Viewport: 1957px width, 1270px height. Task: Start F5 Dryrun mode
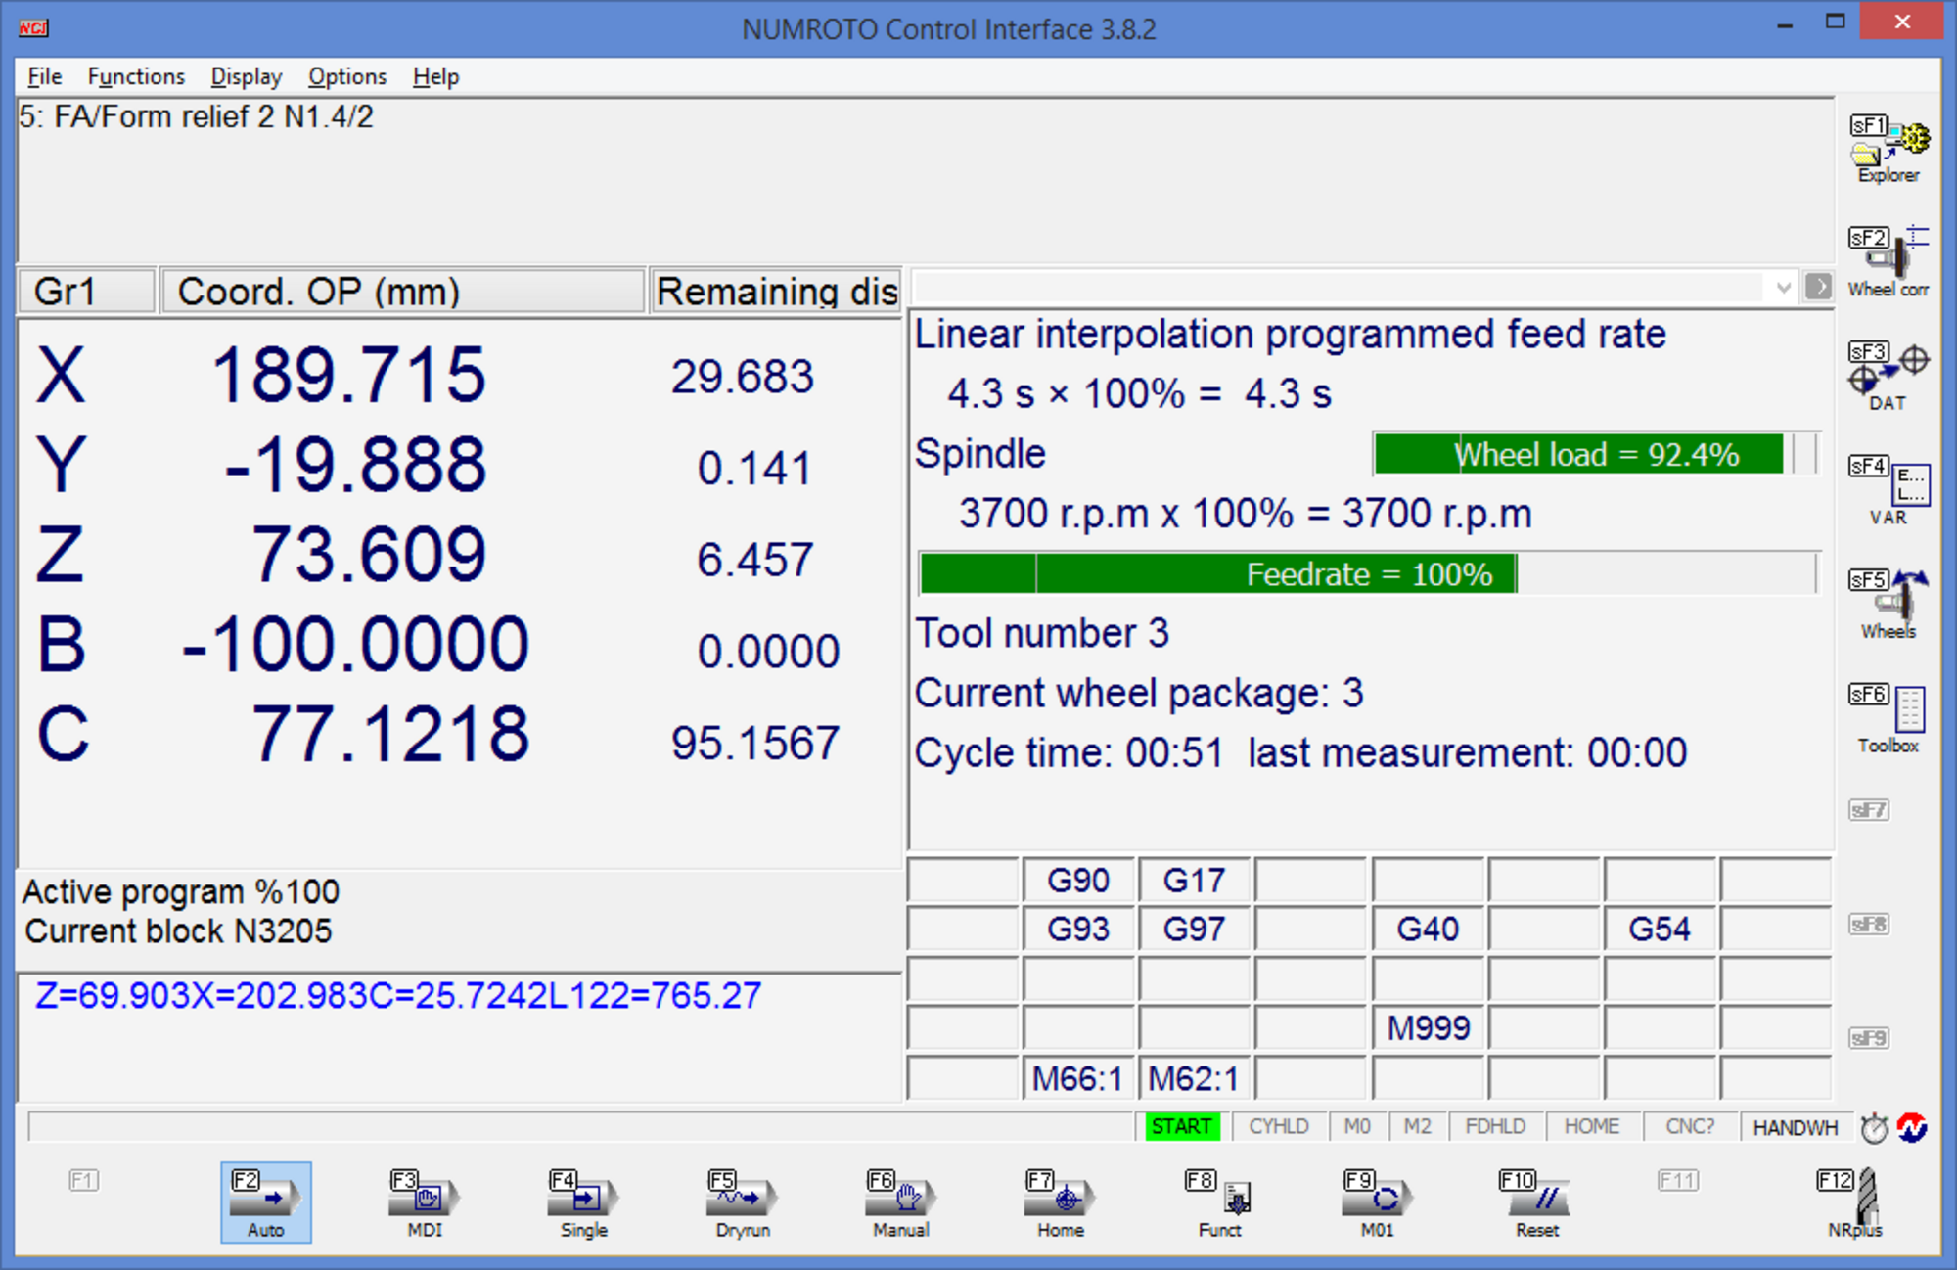tap(743, 1202)
